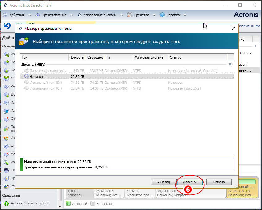The image size is (262, 210).
Task: Expand the dropdown arrow next to Справка
Action: (x=185, y=15)
